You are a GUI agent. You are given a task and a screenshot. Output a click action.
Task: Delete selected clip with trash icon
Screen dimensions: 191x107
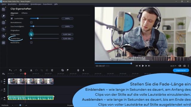[x=21, y=70]
